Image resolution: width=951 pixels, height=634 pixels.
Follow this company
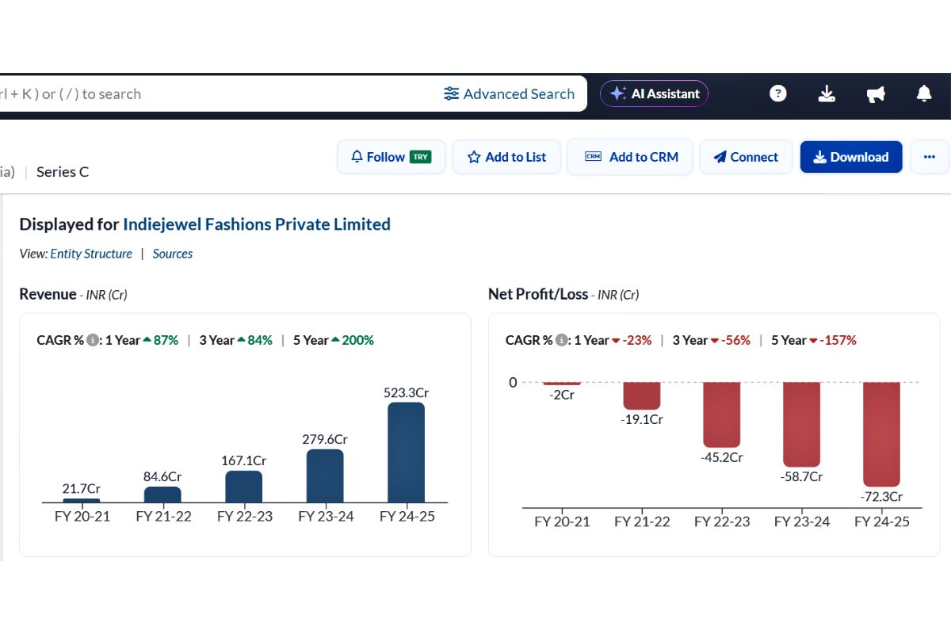point(391,157)
